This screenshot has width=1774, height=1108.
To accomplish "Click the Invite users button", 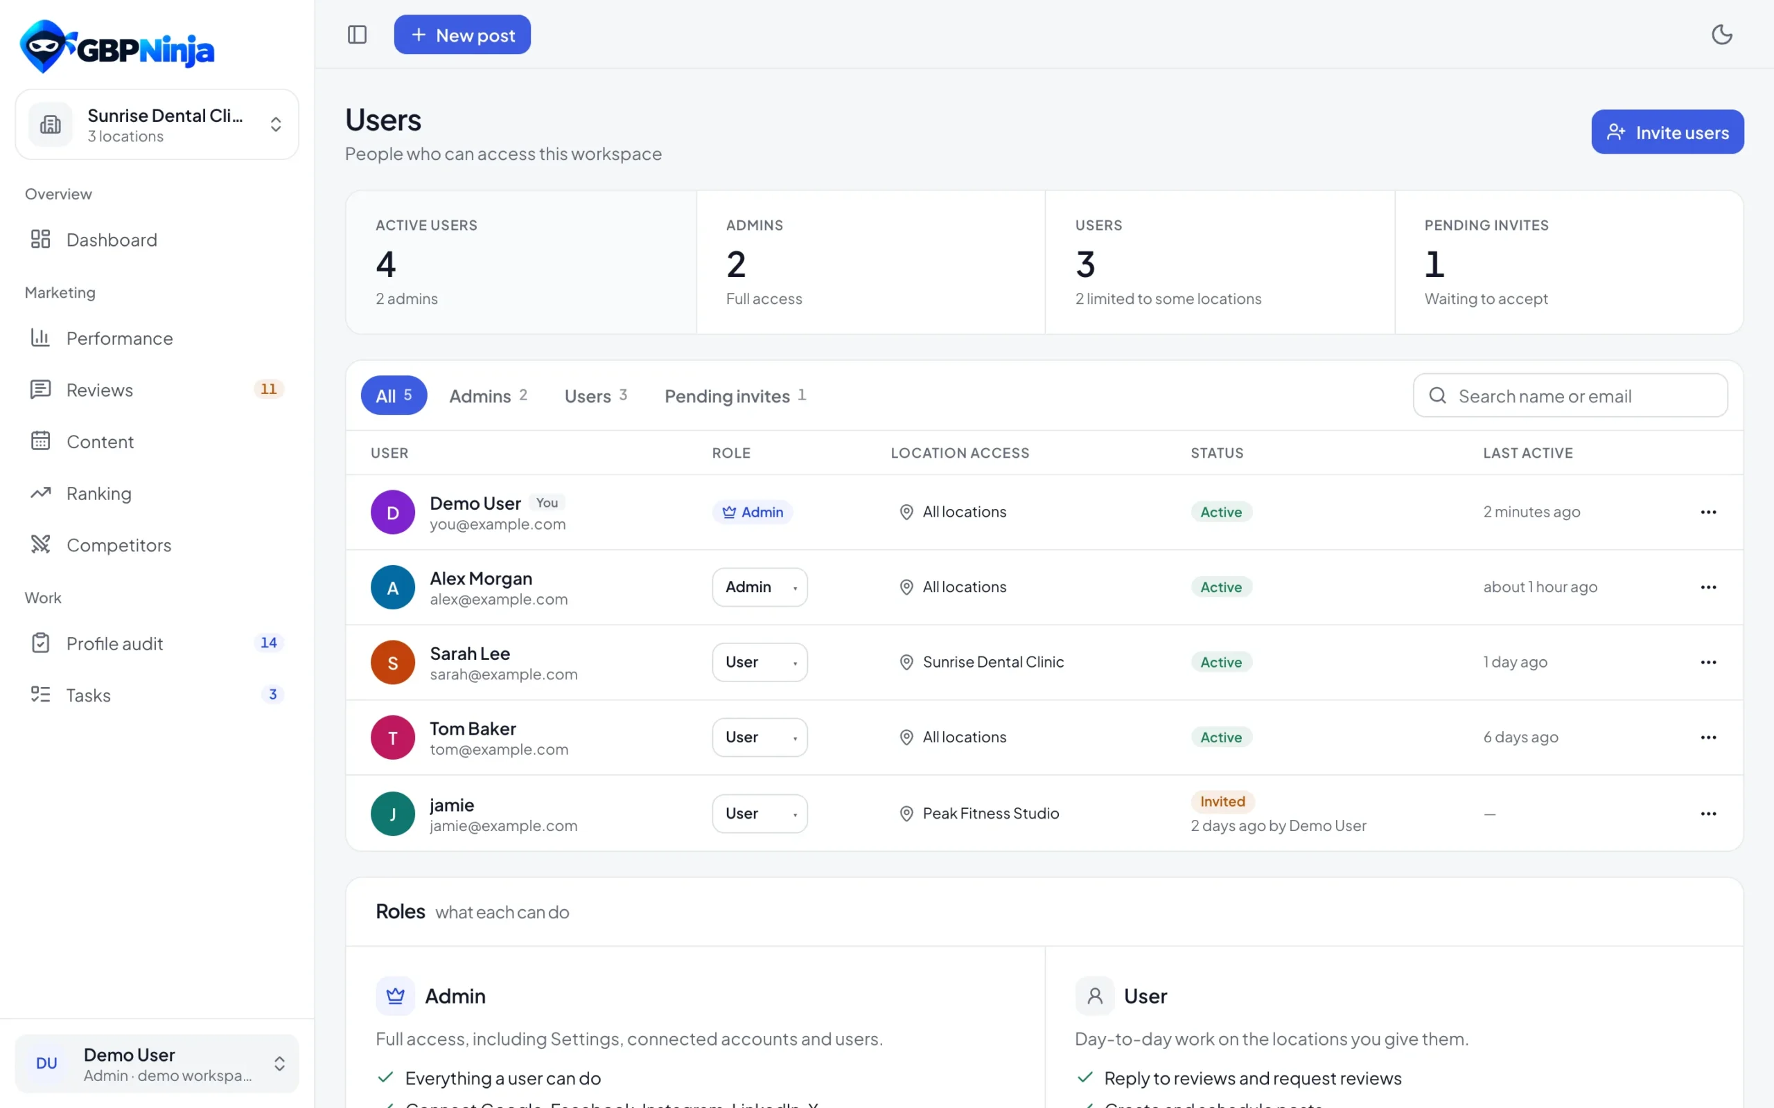I will [1667, 132].
